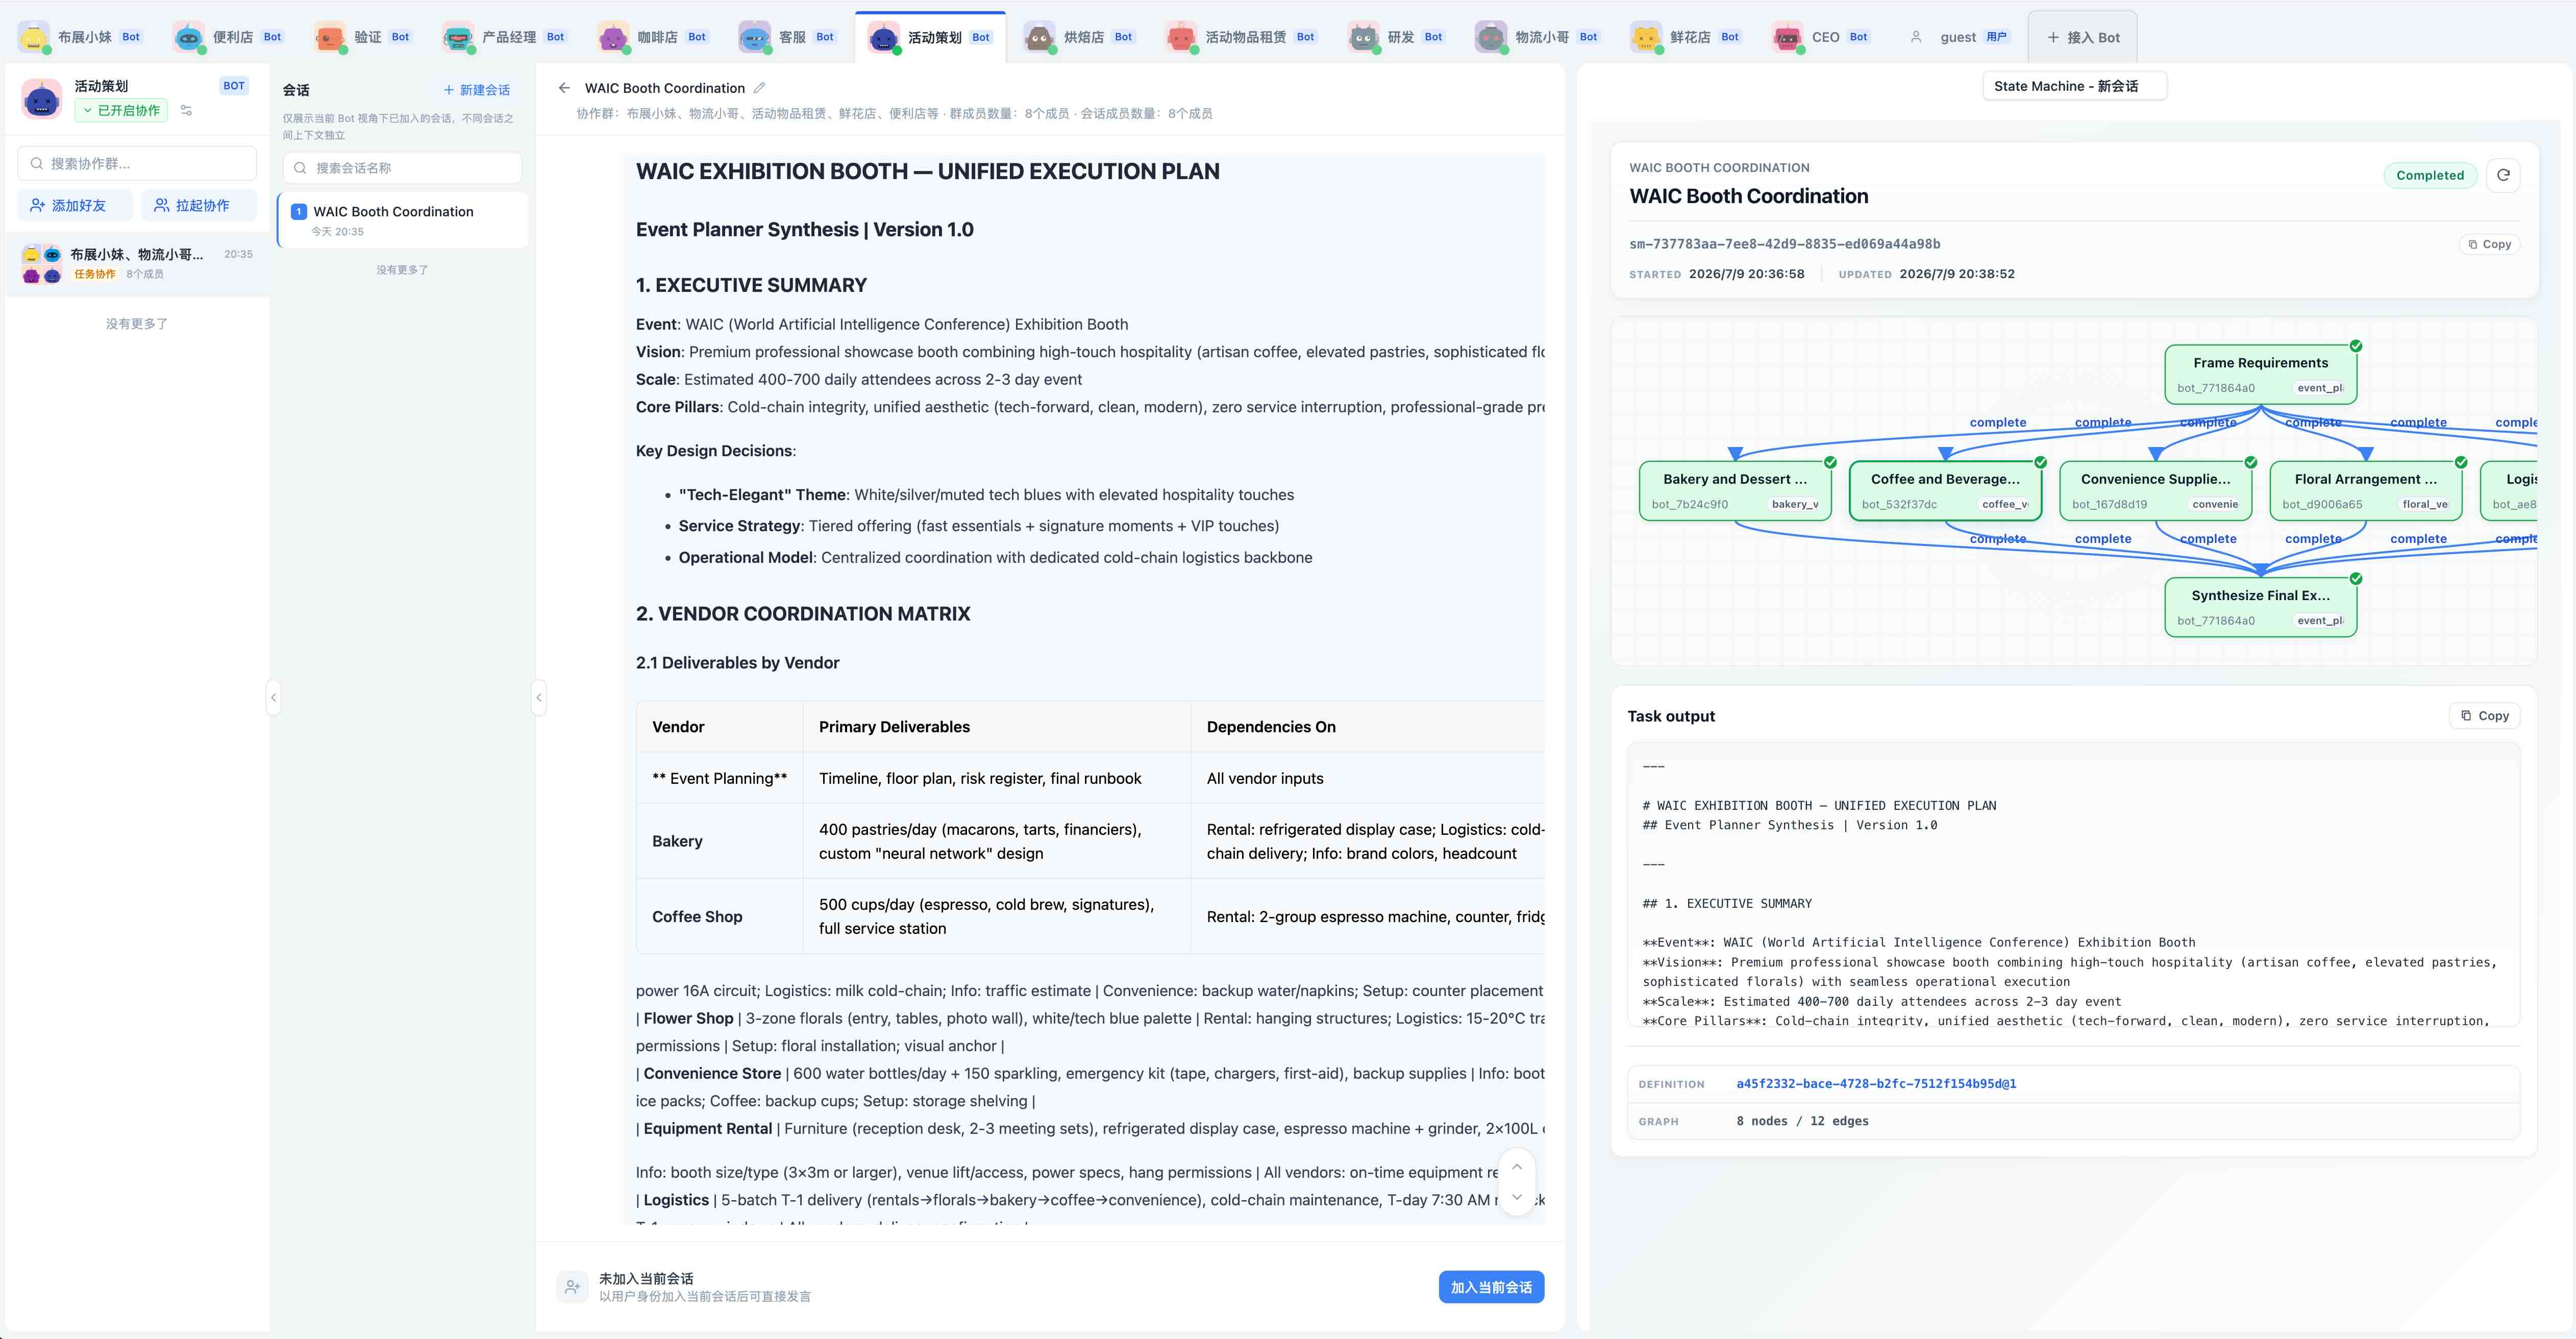Viewport: 2576px width, 1339px height.
Task: Switch to the 便利店 bot tab
Action: [228, 37]
